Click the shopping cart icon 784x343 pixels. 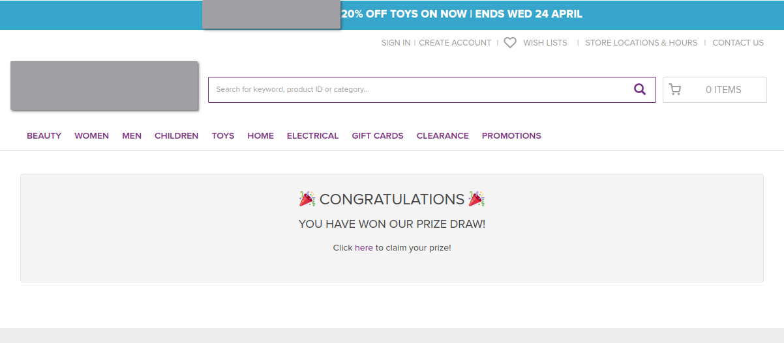pyautogui.click(x=675, y=90)
